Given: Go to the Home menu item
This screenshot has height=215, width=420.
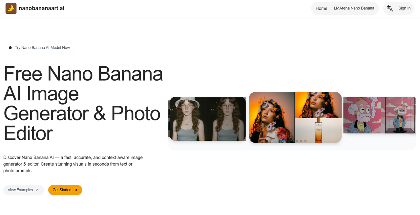Looking at the screenshot, I should click(x=322, y=8).
